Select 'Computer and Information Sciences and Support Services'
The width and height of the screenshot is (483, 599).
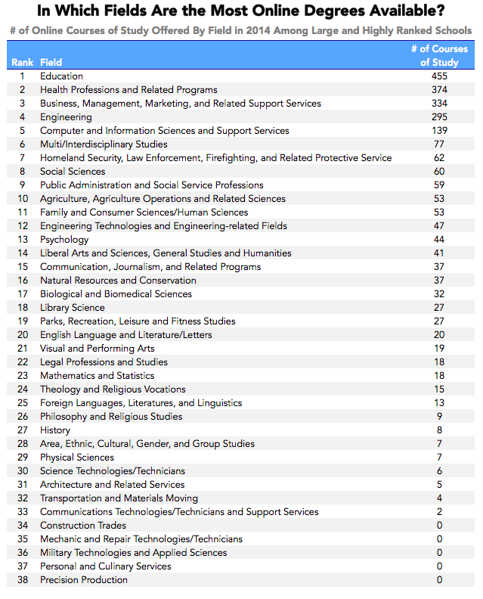[164, 131]
